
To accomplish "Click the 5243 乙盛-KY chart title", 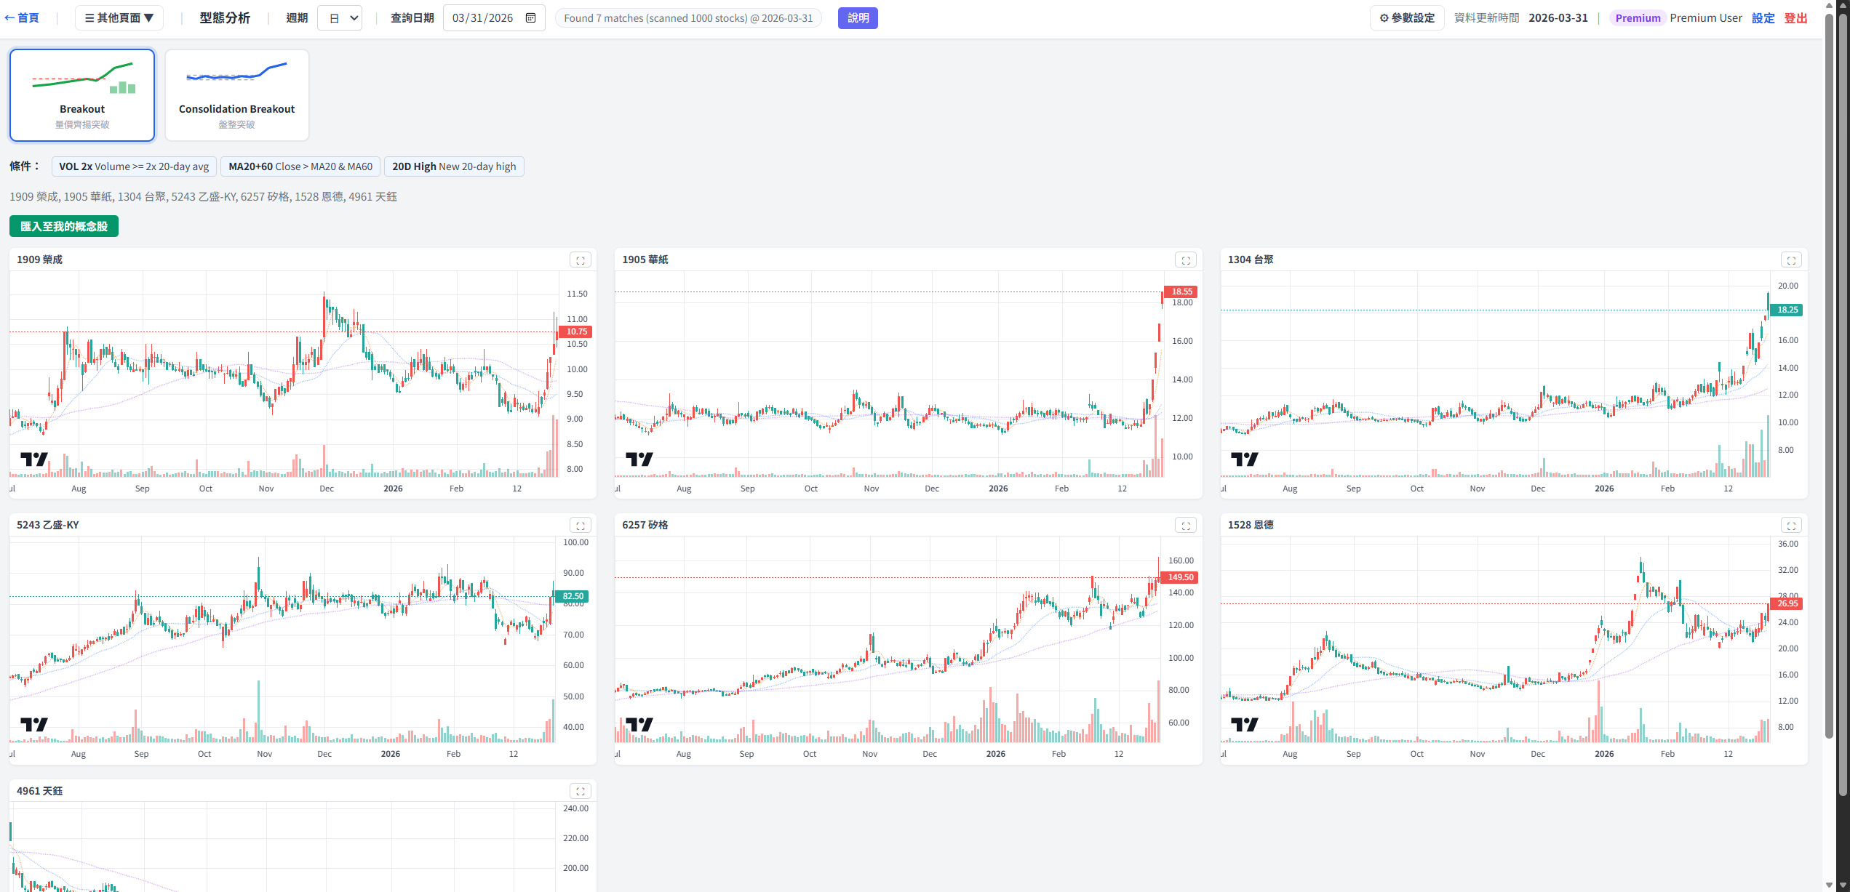I will [x=48, y=525].
